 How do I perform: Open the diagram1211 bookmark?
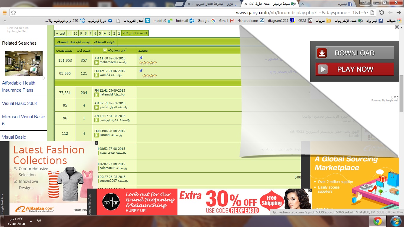(281, 21)
